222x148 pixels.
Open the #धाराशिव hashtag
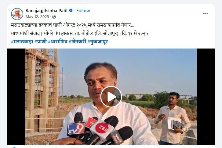click(58, 42)
